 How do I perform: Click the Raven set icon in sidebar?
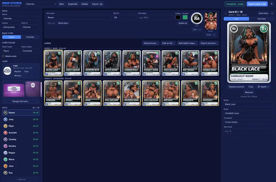click(x=6, y=113)
